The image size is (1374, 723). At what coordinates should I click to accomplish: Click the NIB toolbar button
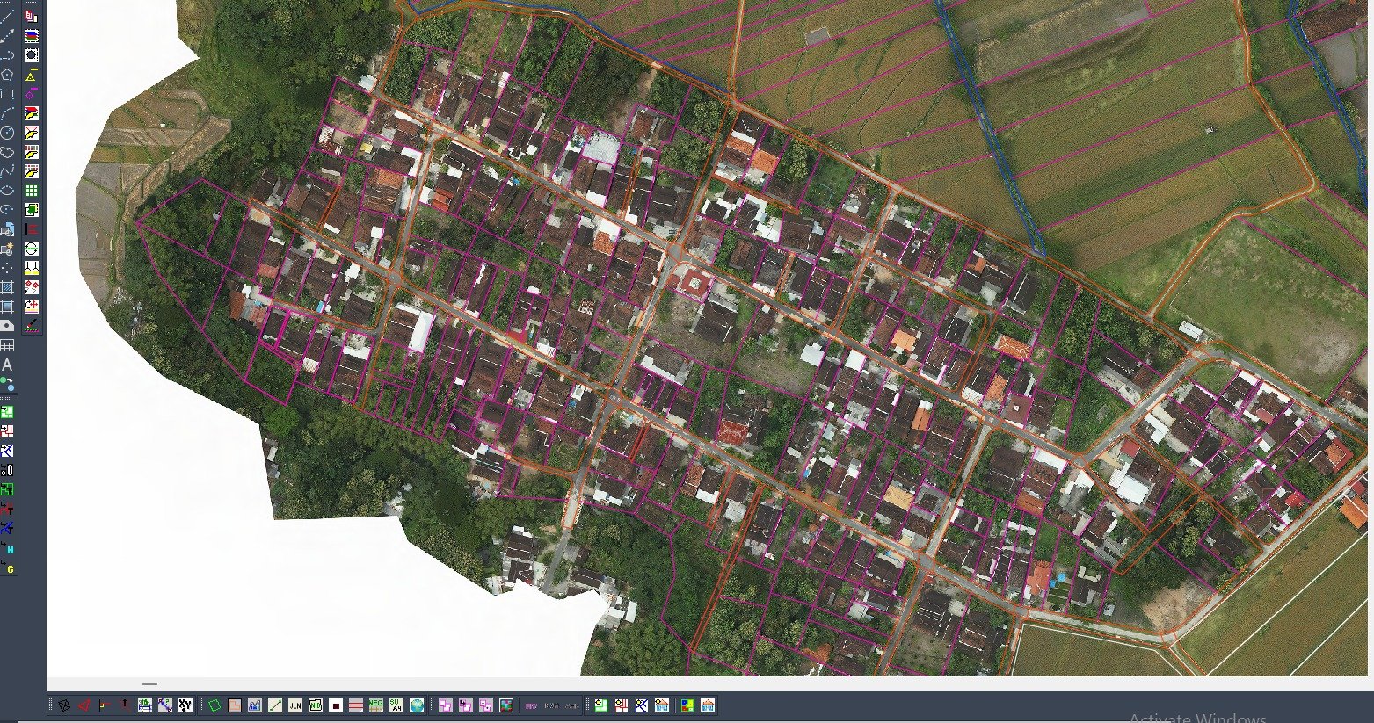(316, 705)
